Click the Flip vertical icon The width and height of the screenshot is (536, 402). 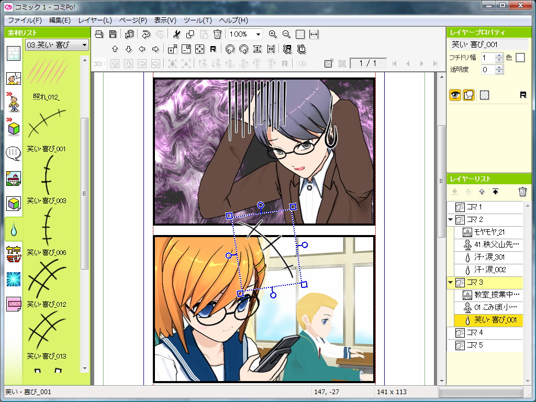[258, 49]
